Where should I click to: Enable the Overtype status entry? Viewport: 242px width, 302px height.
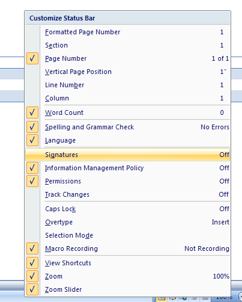click(x=128, y=222)
